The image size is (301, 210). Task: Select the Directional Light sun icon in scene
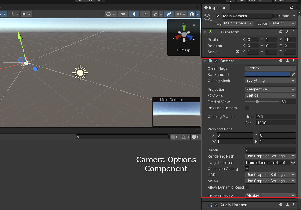[80, 72]
